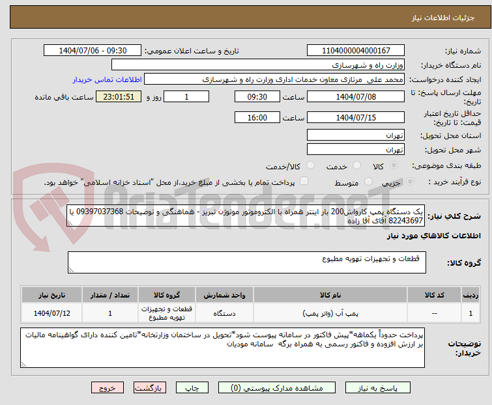Click the کد کالا column header
Screen dimensions: 492x405
(x=433, y=294)
